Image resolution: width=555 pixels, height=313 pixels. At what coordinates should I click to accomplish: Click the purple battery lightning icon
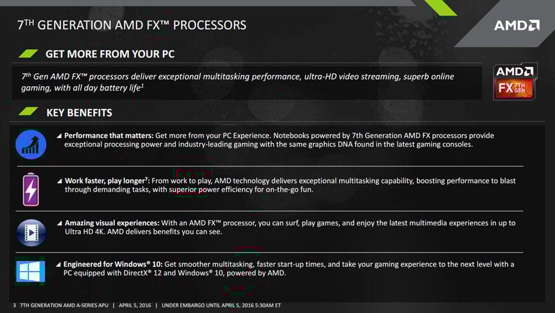(x=31, y=190)
